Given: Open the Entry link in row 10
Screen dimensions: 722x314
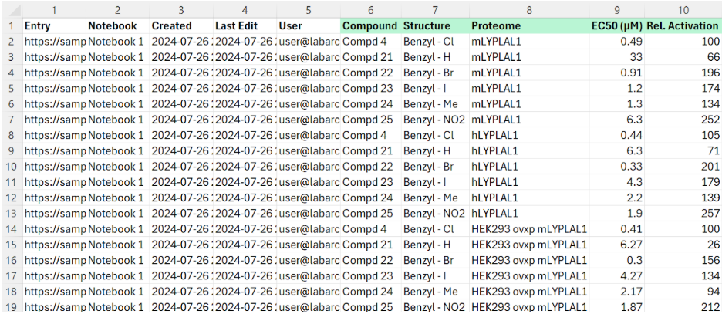Looking at the screenshot, I should [x=54, y=167].
